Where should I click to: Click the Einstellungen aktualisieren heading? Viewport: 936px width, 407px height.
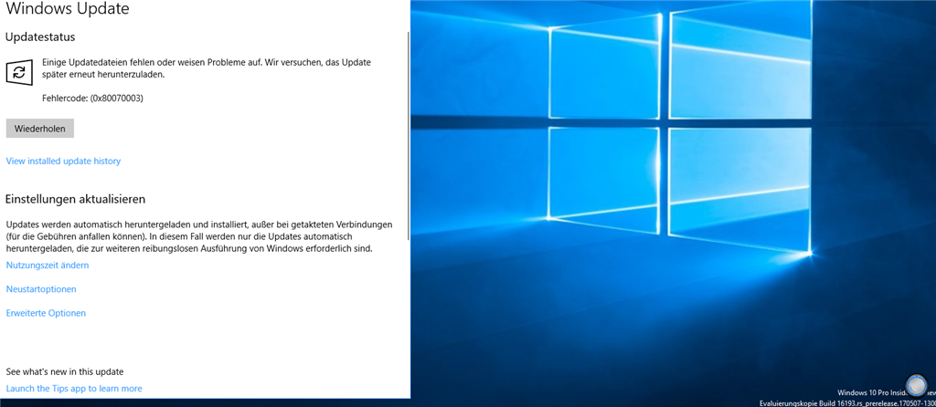(x=76, y=199)
